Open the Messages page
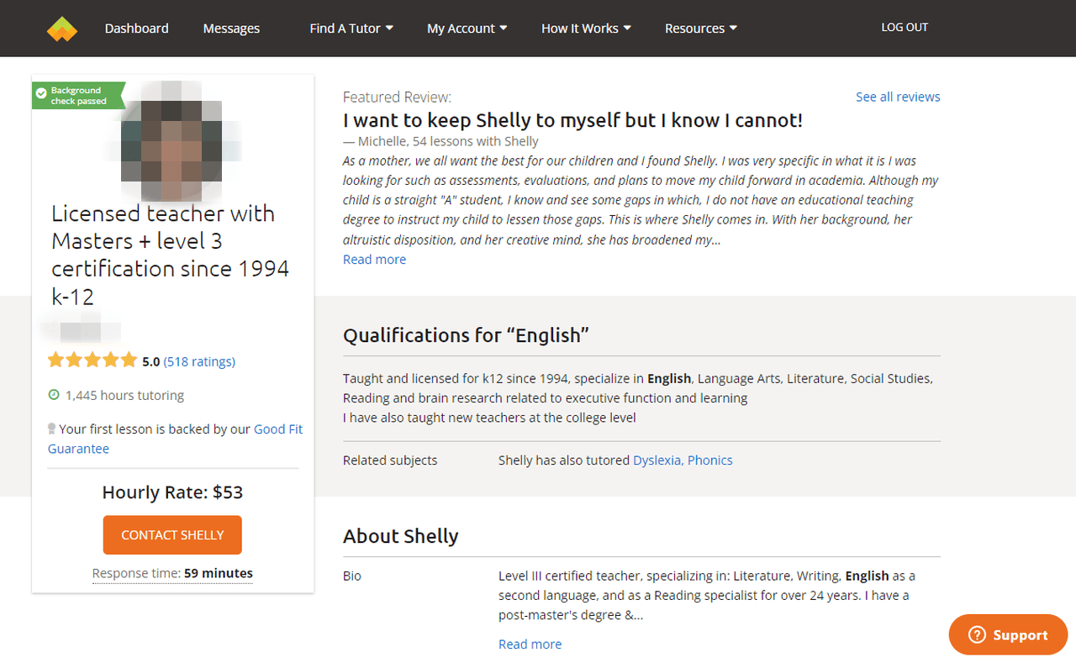The width and height of the screenshot is (1076, 663). coord(231,29)
